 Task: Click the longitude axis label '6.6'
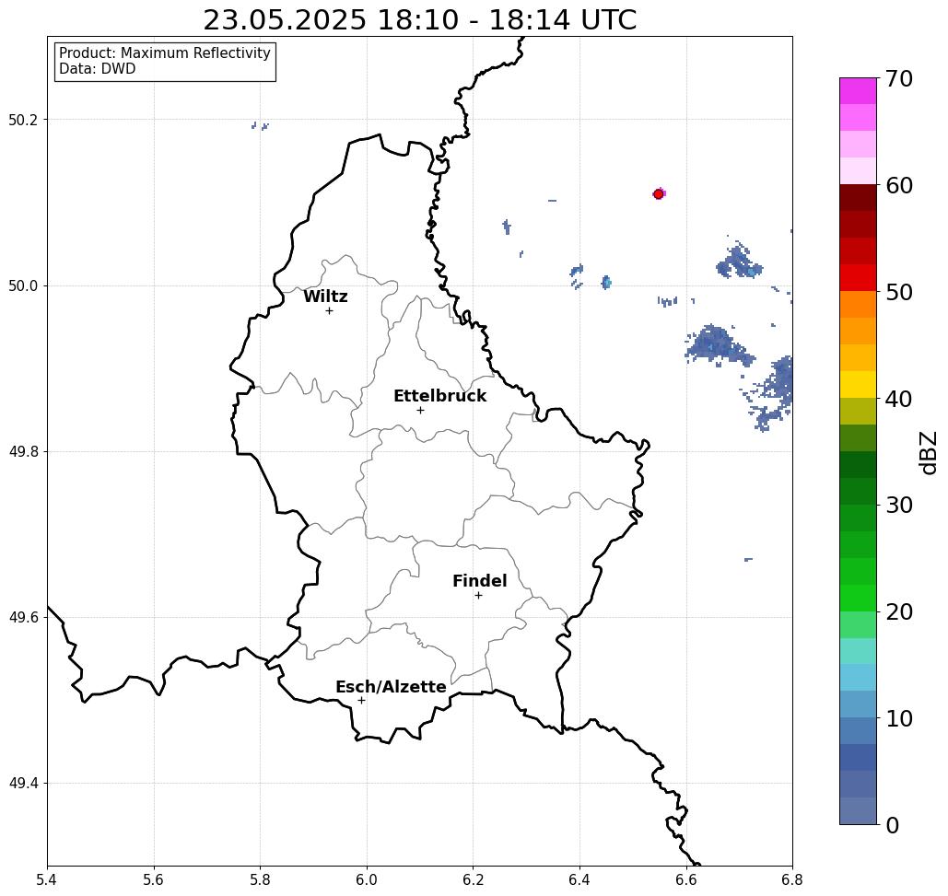tap(686, 879)
